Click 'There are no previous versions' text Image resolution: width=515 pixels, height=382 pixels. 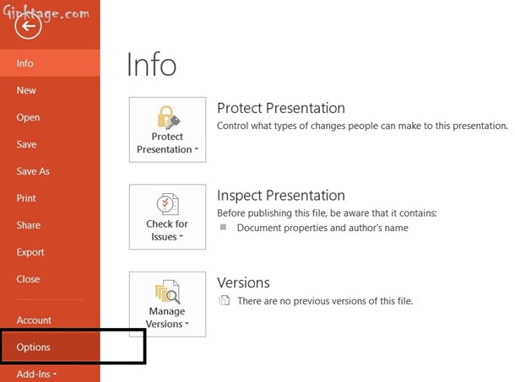click(325, 301)
